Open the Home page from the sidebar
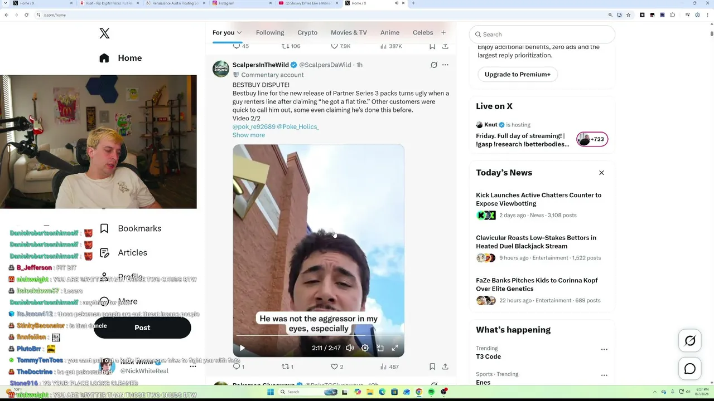 point(120,58)
